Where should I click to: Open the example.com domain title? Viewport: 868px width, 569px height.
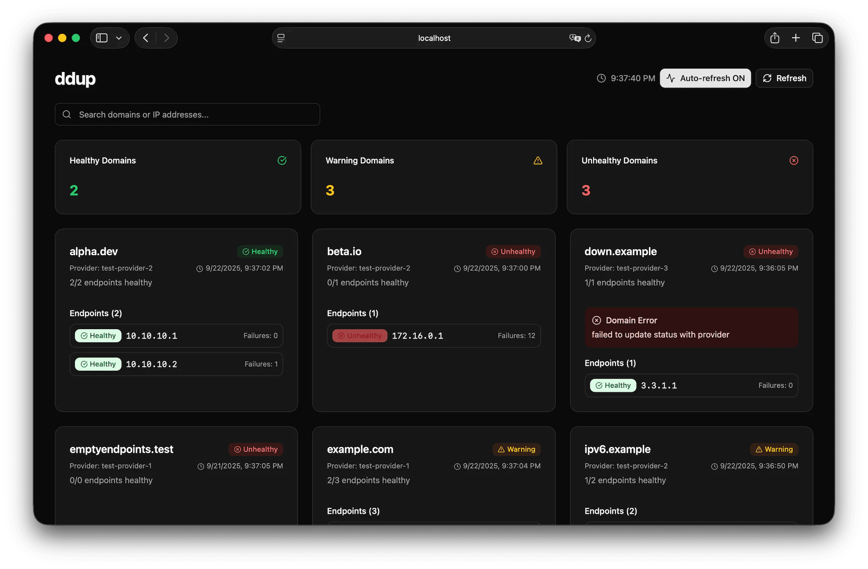[360, 449]
